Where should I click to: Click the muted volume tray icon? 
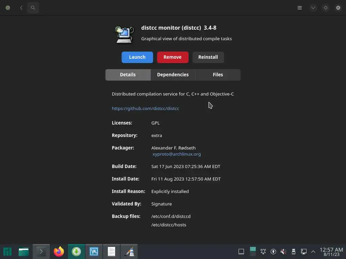click(x=283, y=252)
